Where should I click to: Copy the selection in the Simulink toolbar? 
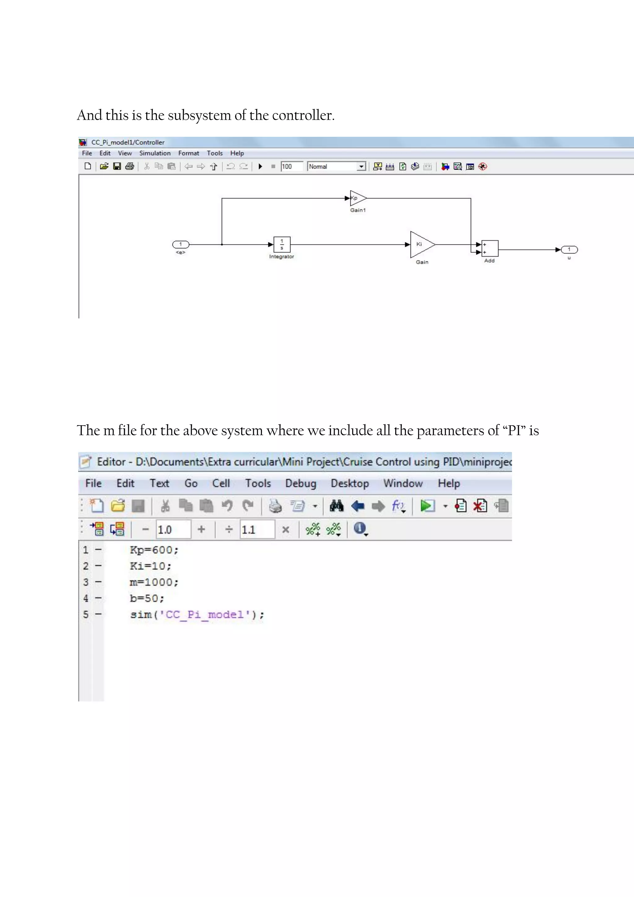159,166
